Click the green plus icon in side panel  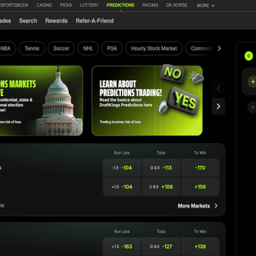pos(252,82)
